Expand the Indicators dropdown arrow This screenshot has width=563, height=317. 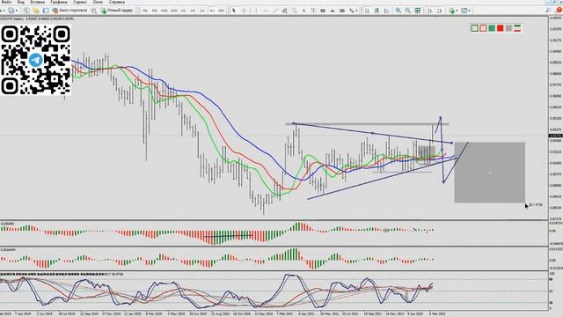pos(457,11)
